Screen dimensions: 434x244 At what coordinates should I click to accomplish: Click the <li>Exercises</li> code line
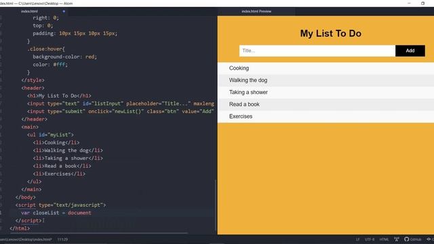[59, 174]
